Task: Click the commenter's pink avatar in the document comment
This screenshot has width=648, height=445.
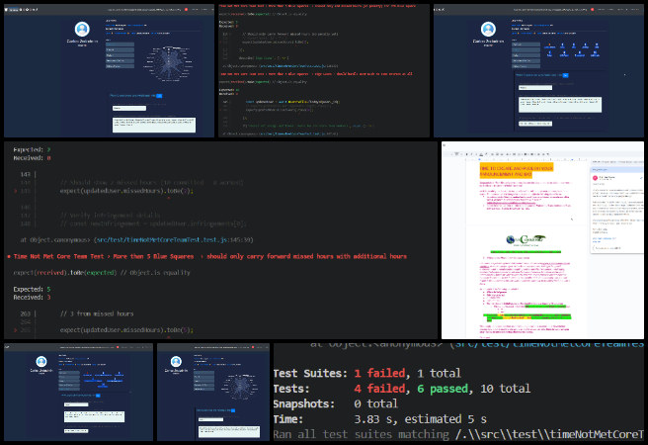Action: (597, 180)
